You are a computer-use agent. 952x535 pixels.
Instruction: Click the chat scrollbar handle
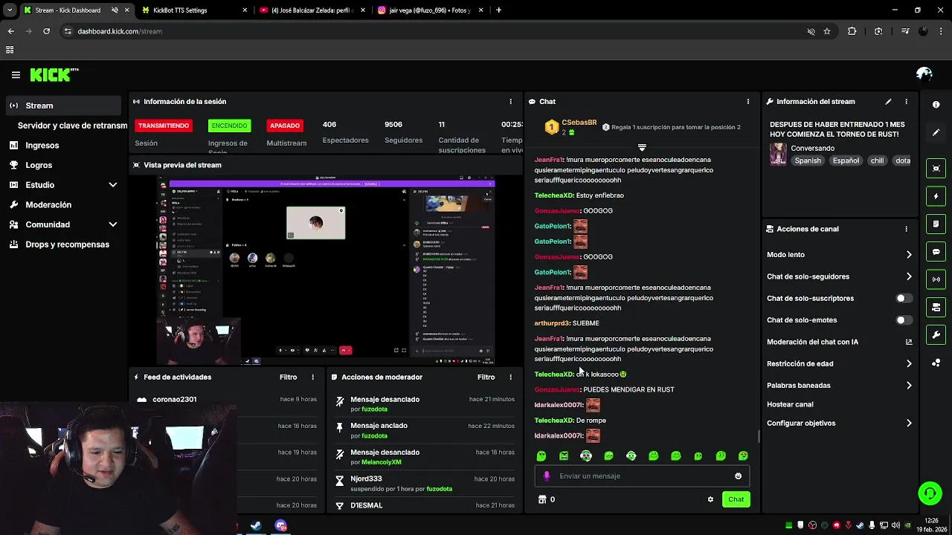(758, 436)
